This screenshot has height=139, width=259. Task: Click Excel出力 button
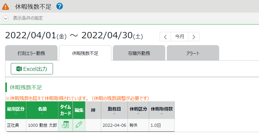(32, 69)
